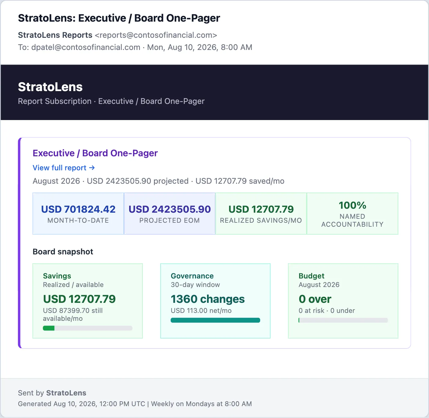Screen dimensions: 429x418
Task: Click the August 2026 projected summary line
Action: tap(158, 181)
